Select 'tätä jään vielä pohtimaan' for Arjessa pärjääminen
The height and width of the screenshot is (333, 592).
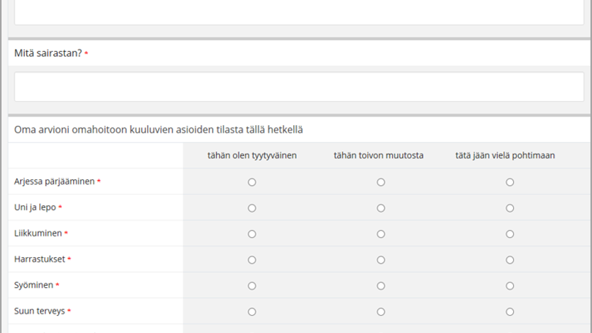pos(510,182)
